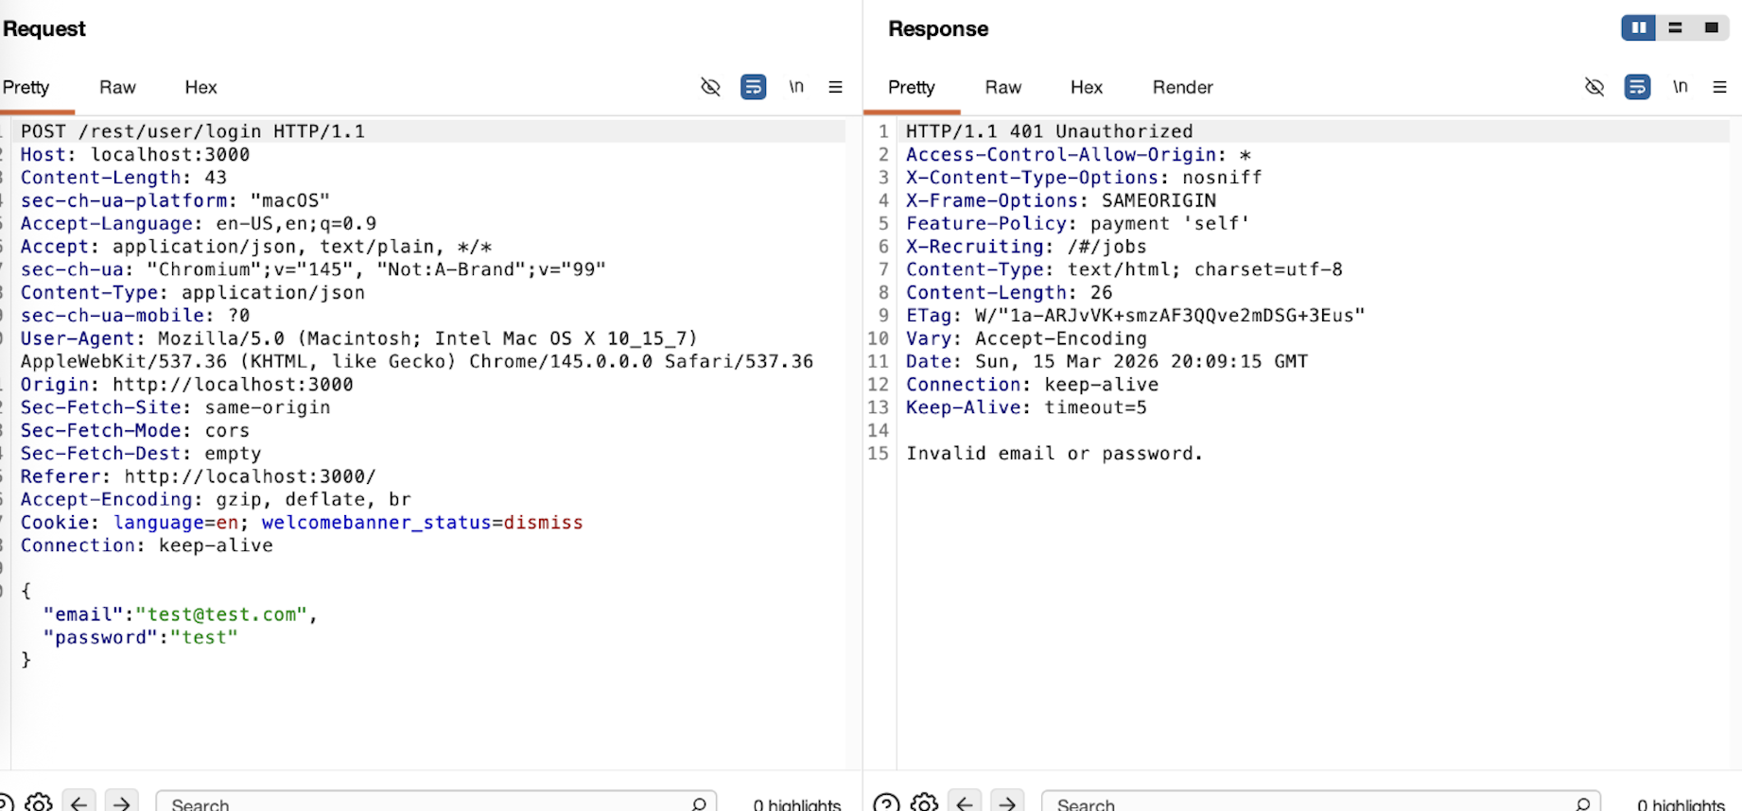Screen dimensions: 1742x811
Task: Open the Response Hex tab
Action: click(x=1087, y=87)
